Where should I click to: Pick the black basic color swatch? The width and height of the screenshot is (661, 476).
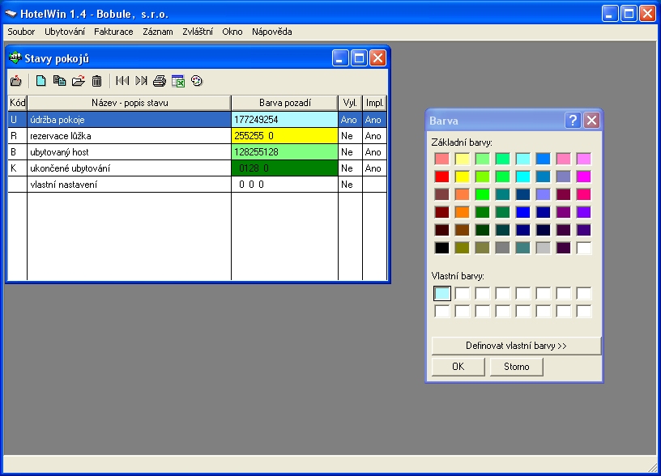441,248
